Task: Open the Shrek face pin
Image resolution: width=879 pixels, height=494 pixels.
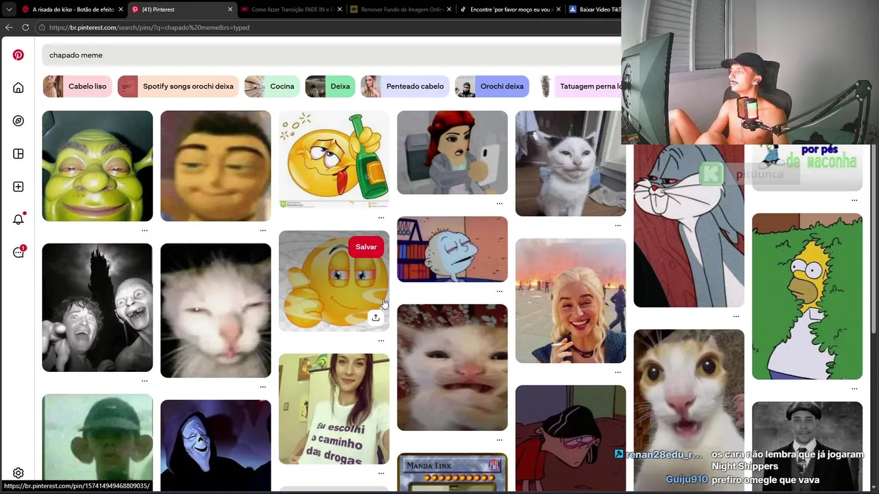Action: tap(98, 166)
